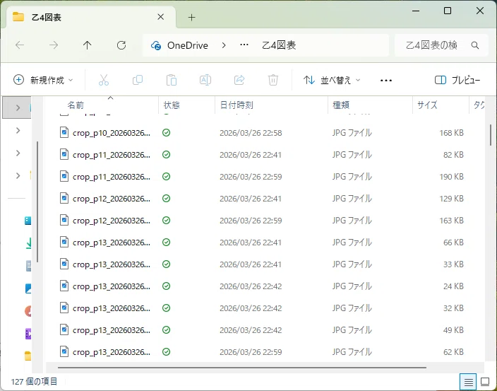Select crop_p12 file name dated 22:41
Screen dimensions: 497x391
click(x=112, y=199)
